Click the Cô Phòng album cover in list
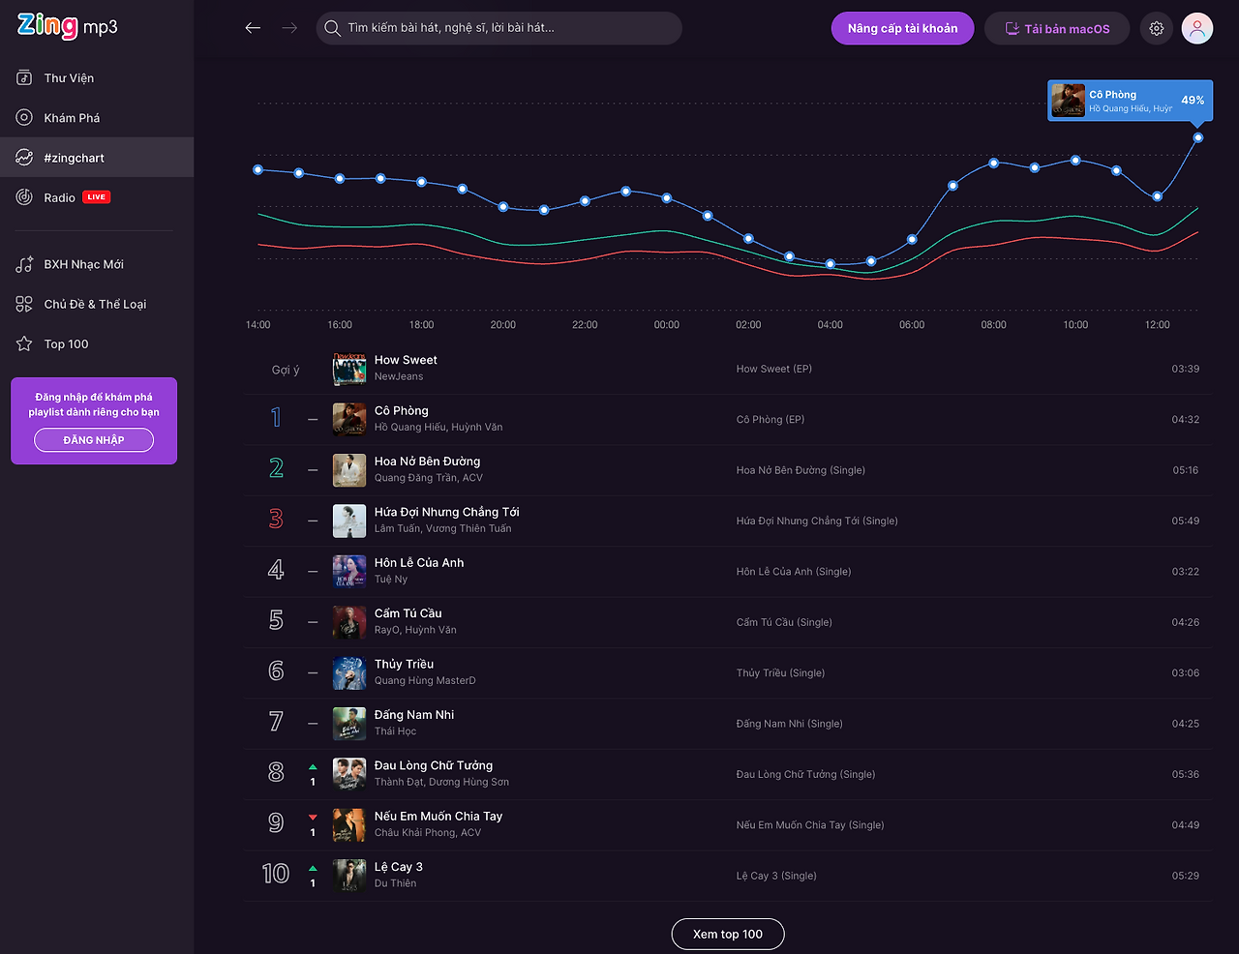The width and height of the screenshot is (1239, 954). (x=349, y=419)
